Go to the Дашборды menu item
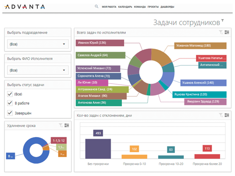Image resolution: width=235 pixels, height=176 pixels. (x=167, y=7)
